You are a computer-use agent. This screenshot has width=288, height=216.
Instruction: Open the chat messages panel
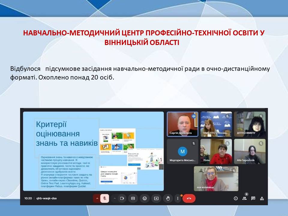(x=253, y=198)
